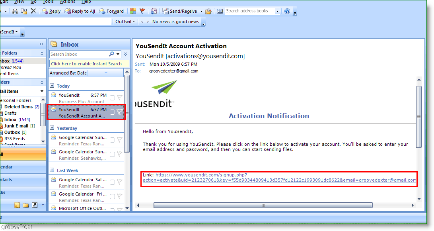This screenshot has width=434, height=231.
Task: Click the reading pane vertical scrollbar thumb
Action: point(419,117)
